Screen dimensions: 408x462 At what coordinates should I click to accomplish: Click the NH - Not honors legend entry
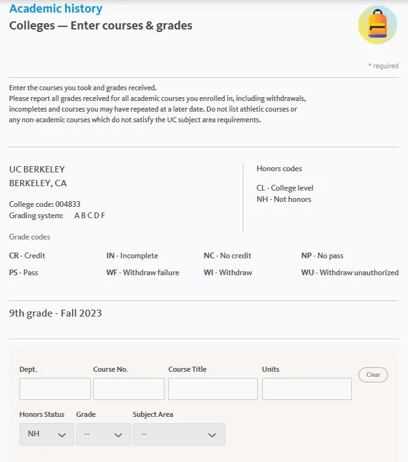click(283, 199)
